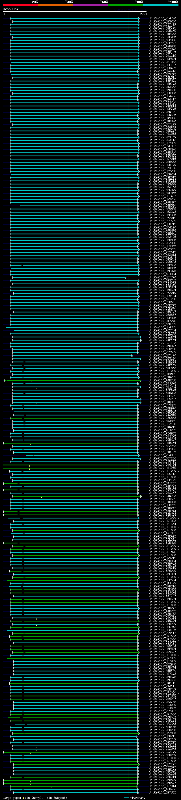Select label UniRef100_C1FFH4
The height and width of the screenshot is (800, 181).
(162, 340)
